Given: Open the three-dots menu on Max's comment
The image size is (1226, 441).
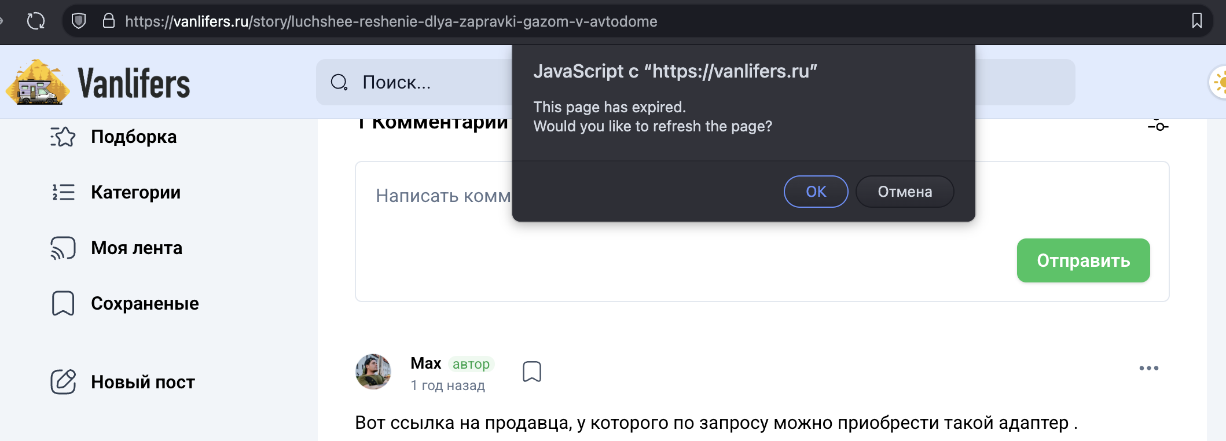Looking at the screenshot, I should click(x=1148, y=368).
